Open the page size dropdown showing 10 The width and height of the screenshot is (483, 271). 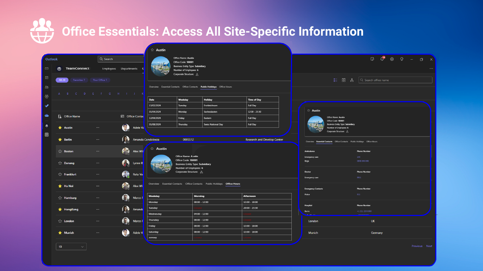point(71,246)
